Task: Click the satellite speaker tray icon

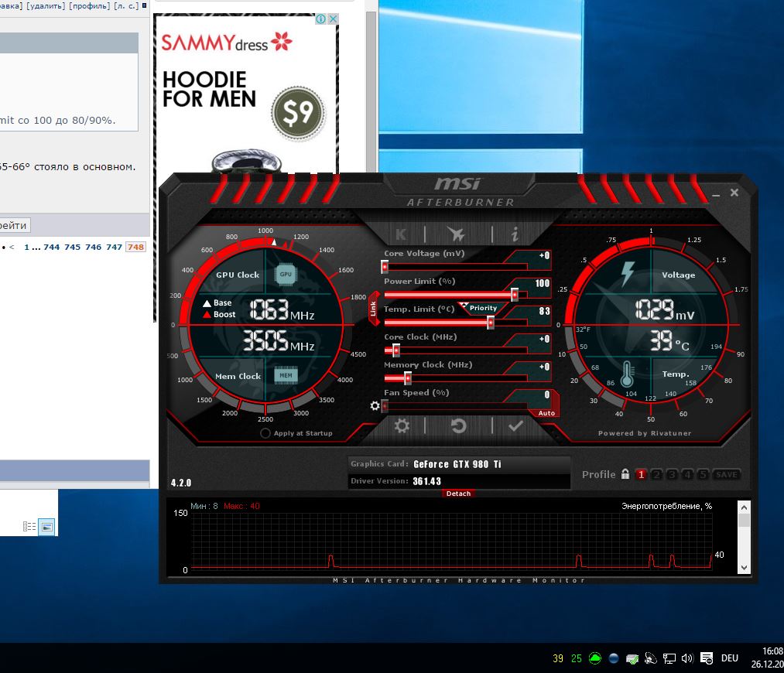Action: (651, 658)
